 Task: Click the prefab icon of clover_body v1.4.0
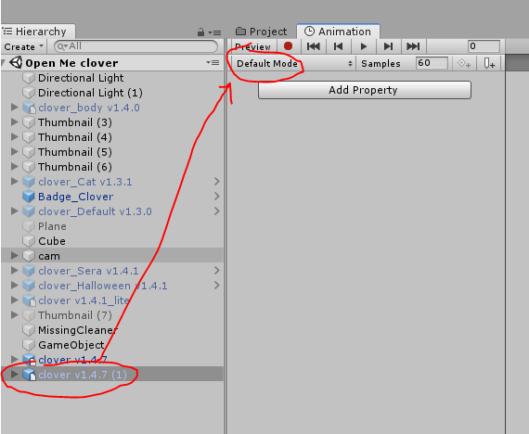click(29, 108)
